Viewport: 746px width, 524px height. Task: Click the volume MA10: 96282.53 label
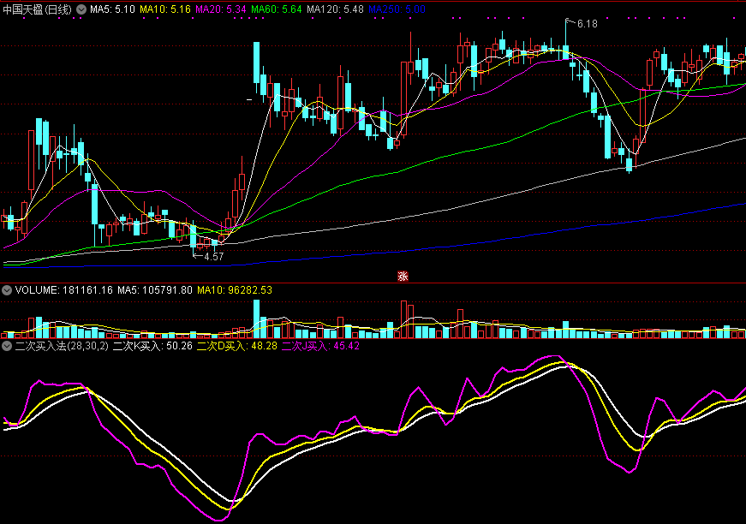pyautogui.click(x=235, y=290)
